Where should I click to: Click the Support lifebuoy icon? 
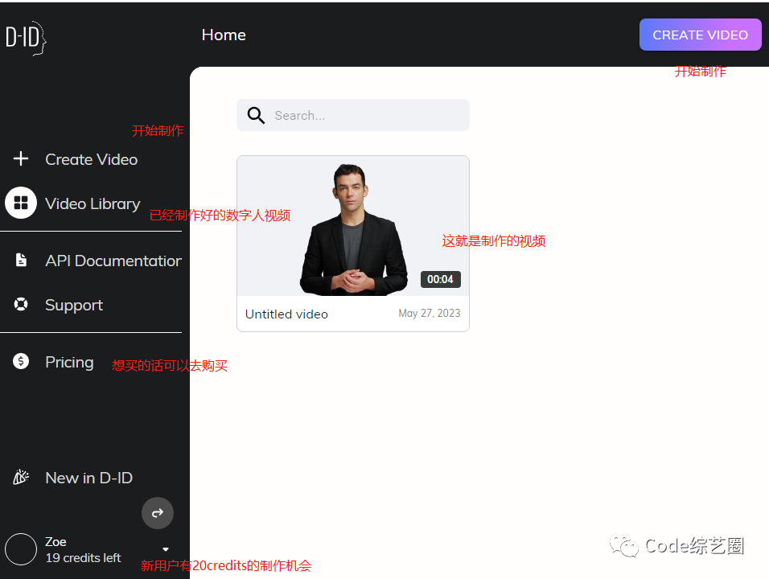pyautogui.click(x=21, y=305)
